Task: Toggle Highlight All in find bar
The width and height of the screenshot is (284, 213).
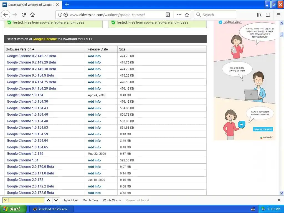Action: pos(70,200)
